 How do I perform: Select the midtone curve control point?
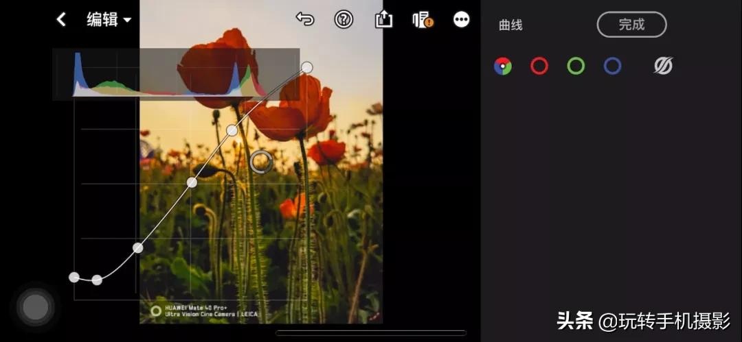192,182
